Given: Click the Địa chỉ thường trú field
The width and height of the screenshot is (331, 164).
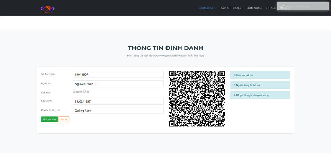Looking at the screenshot, I should (118, 111).
